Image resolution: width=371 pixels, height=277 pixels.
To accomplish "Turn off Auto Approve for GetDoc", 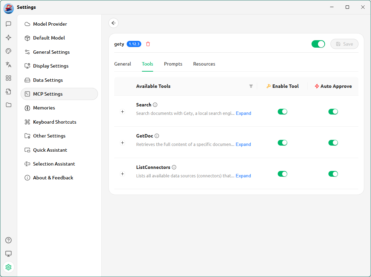I will tap(333, 143).
